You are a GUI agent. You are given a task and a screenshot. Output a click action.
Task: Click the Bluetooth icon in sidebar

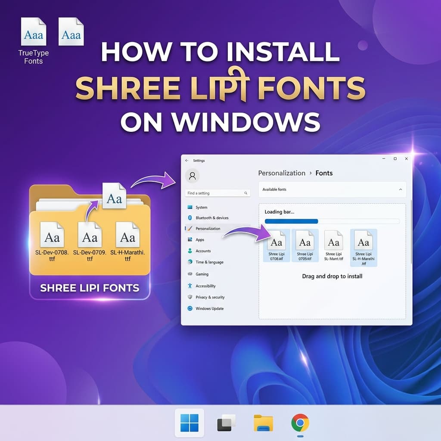pos(190,217)
